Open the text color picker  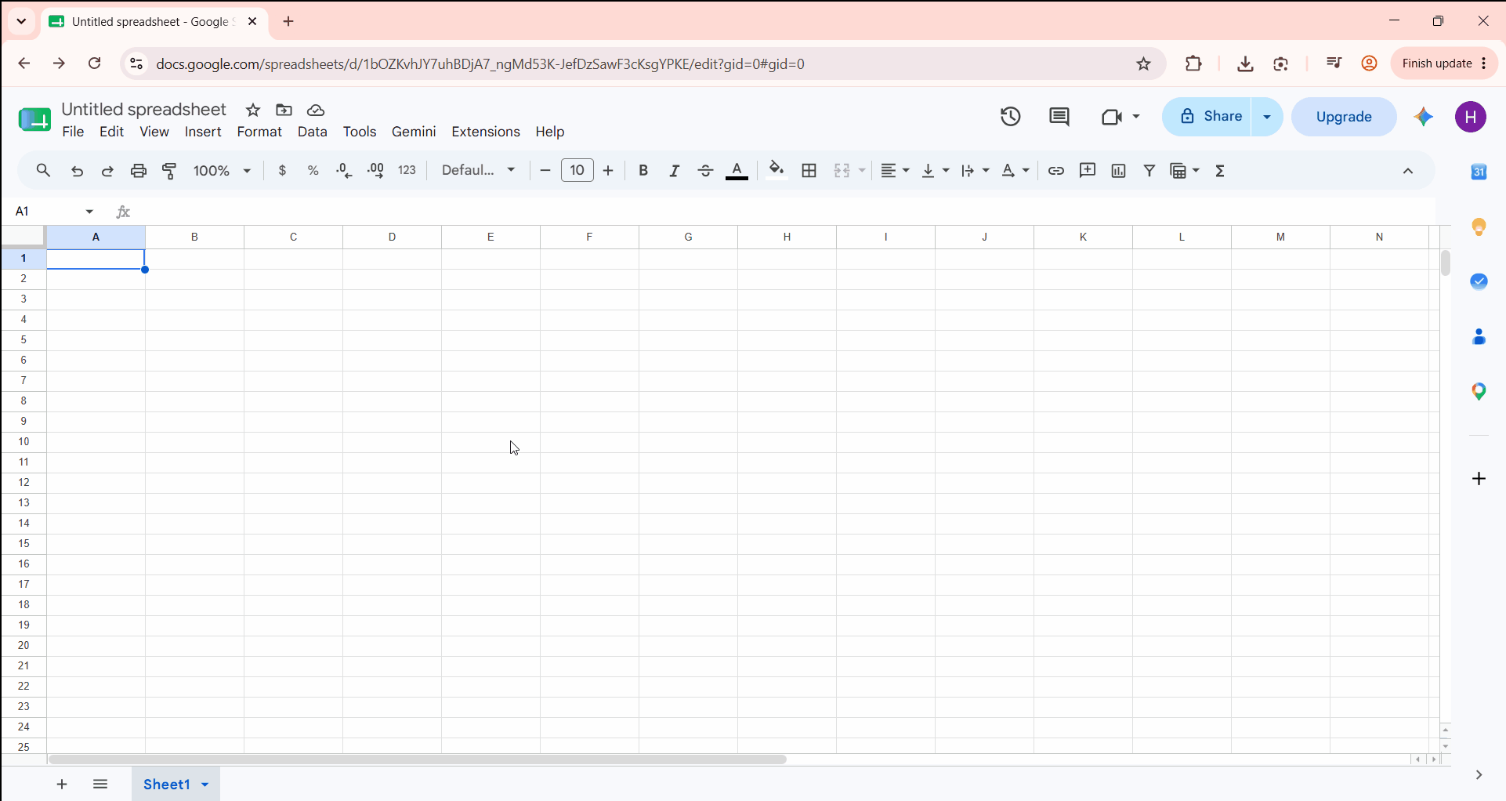tap(737, 170)
